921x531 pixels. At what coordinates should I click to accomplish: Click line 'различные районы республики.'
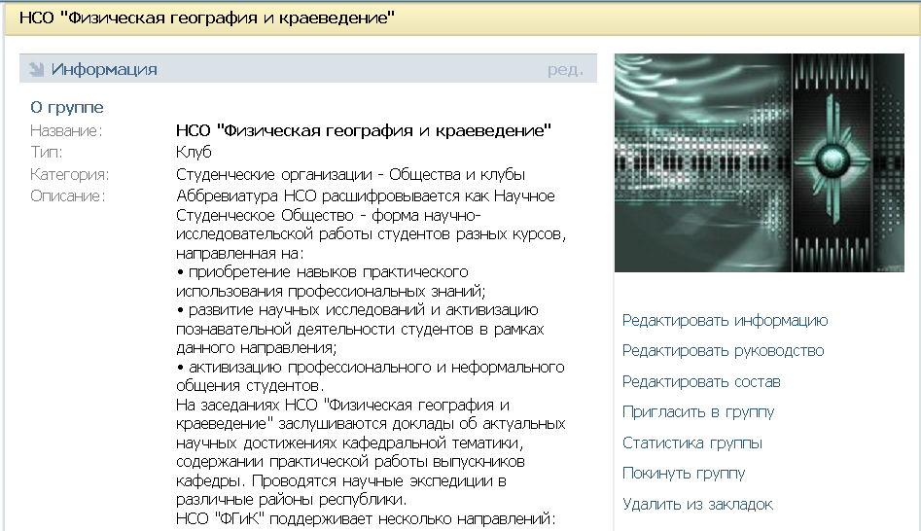point(292,500)
